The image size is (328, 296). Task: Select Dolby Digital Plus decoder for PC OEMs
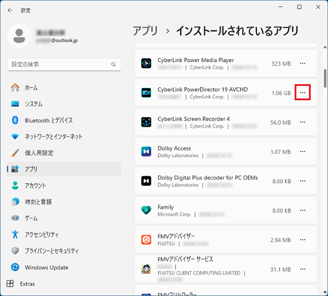coord(208,178)
